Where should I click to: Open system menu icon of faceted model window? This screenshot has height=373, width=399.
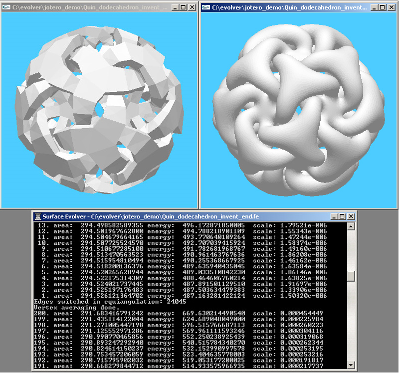coord(6,7)
